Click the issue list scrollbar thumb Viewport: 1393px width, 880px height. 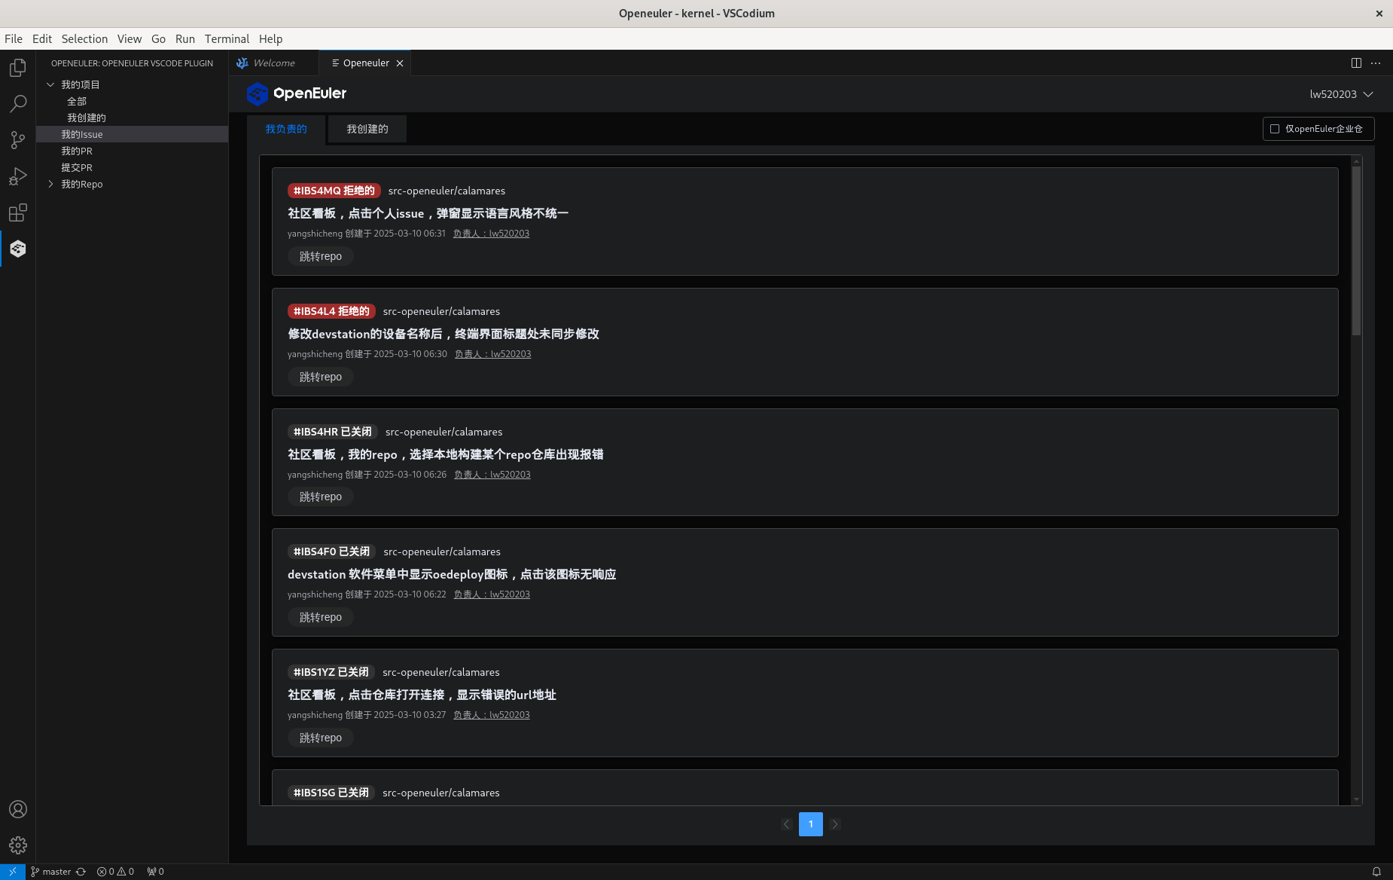point(1357,251)
